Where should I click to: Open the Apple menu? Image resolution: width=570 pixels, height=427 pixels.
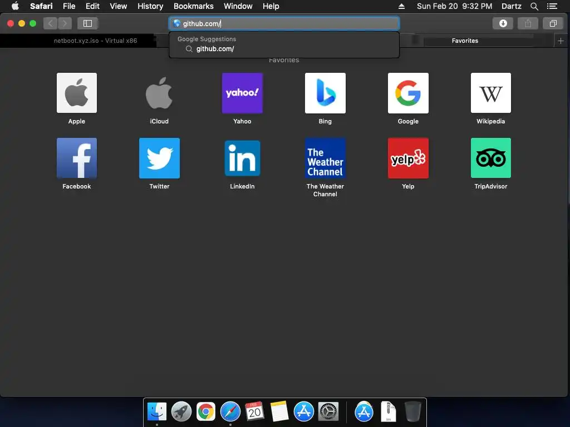[15, 6]
